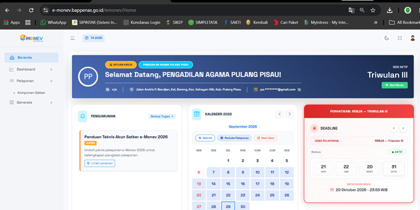Toggle Periode Pelaporan calendar legend
Viewport: 420px width, 210px height.
[234, 138]
